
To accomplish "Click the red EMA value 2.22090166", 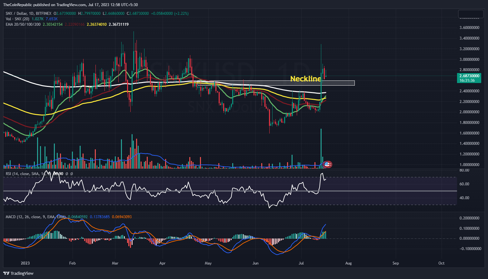I will [75, 24].
